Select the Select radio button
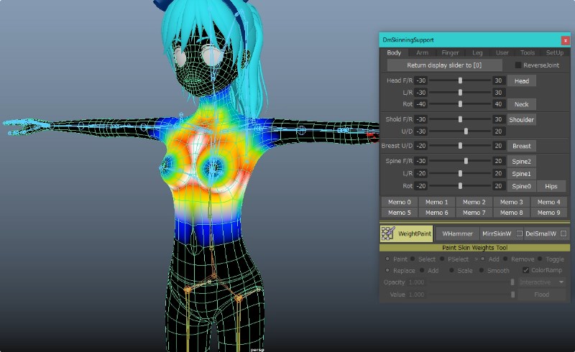 click(x=413, y=259)
